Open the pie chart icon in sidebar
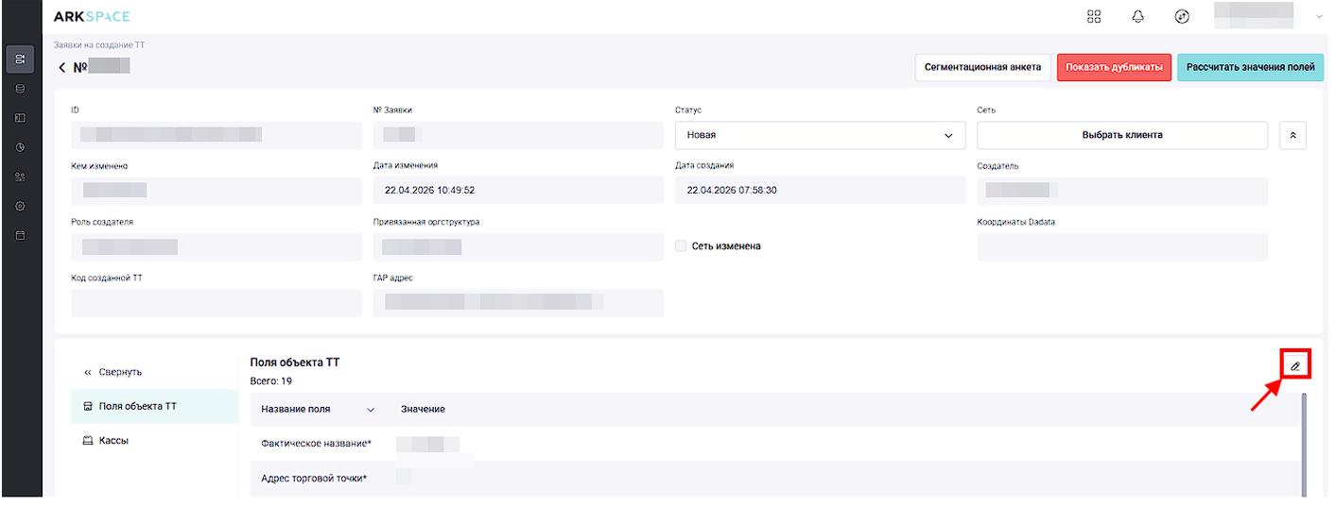Image resolution: width=1335 pixels, height=506 pixels. (20, 147)
